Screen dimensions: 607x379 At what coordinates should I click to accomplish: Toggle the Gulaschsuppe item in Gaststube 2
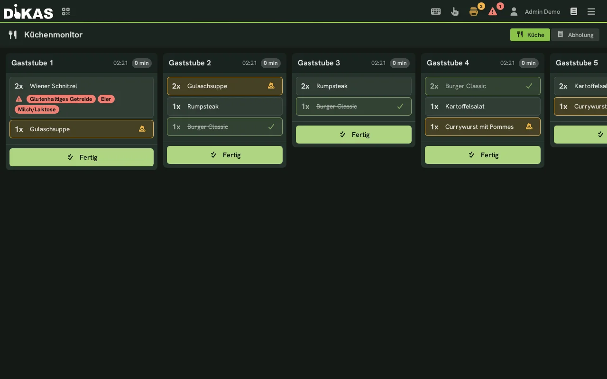[225, 86]
